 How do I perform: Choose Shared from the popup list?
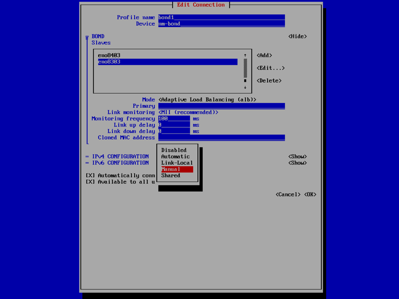click(x=171, y=176)
